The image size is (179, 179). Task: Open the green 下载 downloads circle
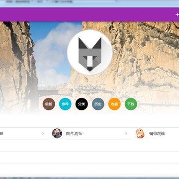131,104
